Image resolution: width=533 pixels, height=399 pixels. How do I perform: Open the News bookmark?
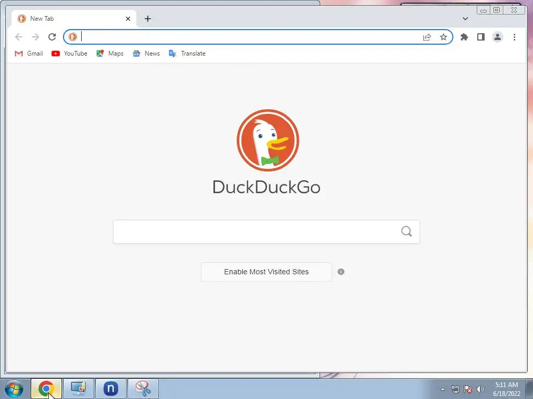pyautogui.click(x=146, y=54)
